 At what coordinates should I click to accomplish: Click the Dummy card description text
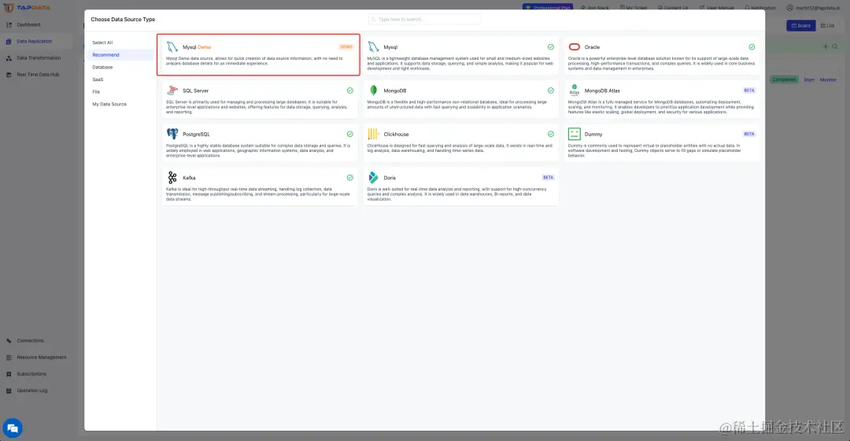[654, 150]
